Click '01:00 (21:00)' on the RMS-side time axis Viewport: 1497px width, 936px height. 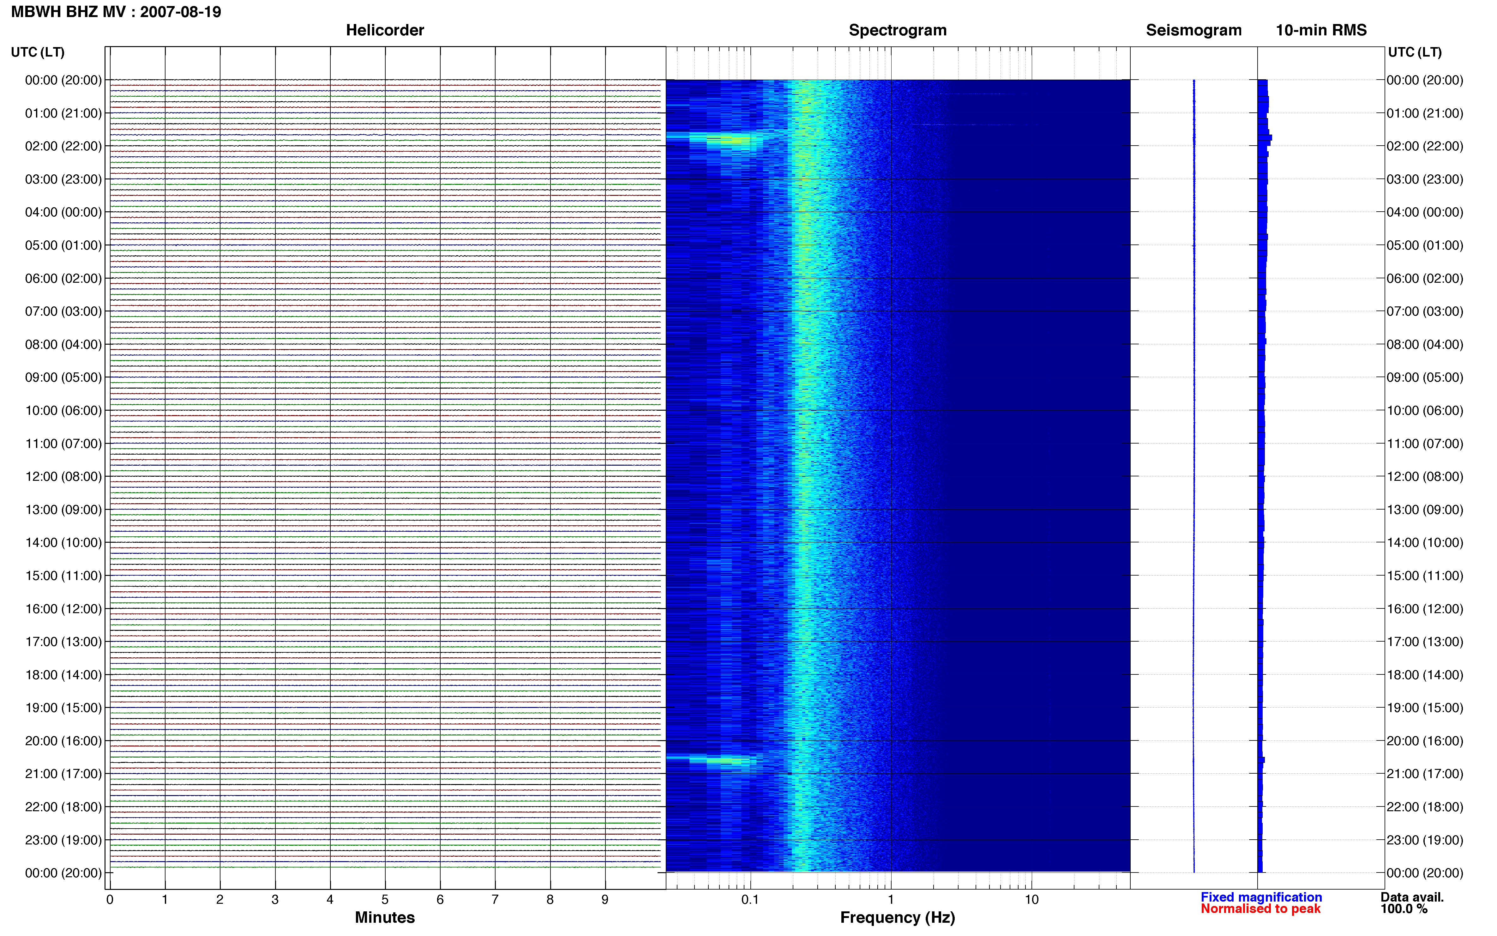tap(1425, 113)
